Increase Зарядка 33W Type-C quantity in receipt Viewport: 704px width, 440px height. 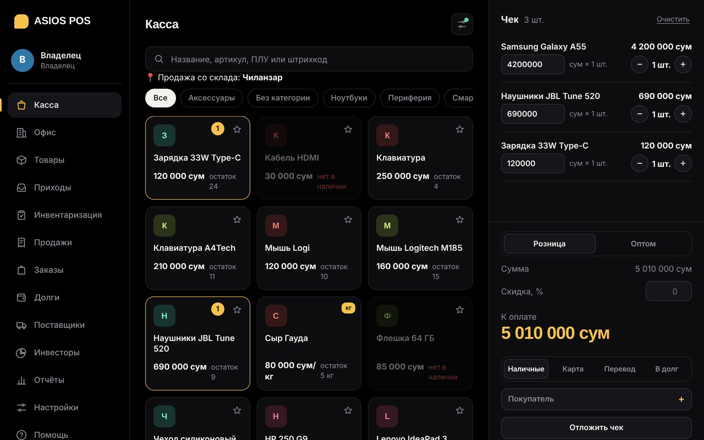tap(683, 164)
